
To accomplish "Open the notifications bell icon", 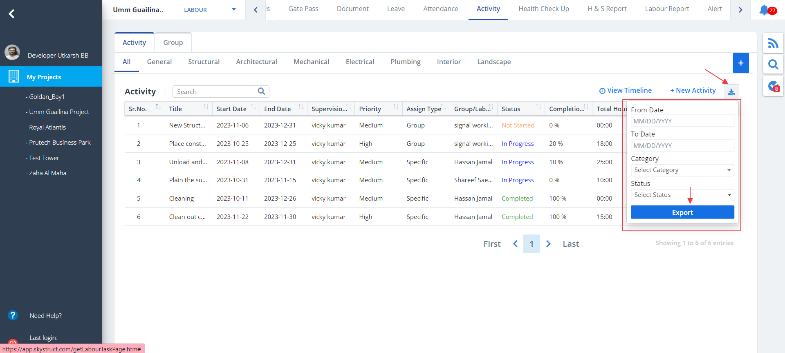I will click(764, 10).
